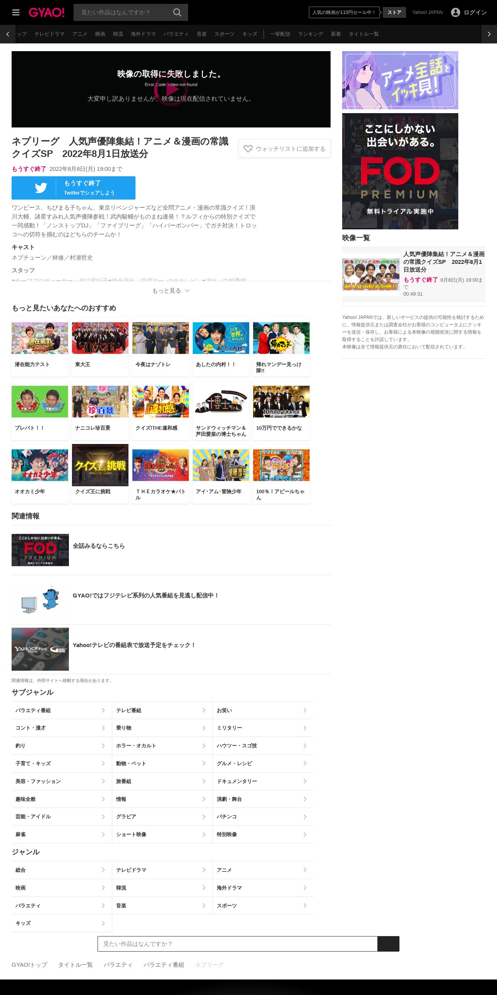Click the header search magnifier icon
This screenshot has width=497, height=995.
coord(177,12)
